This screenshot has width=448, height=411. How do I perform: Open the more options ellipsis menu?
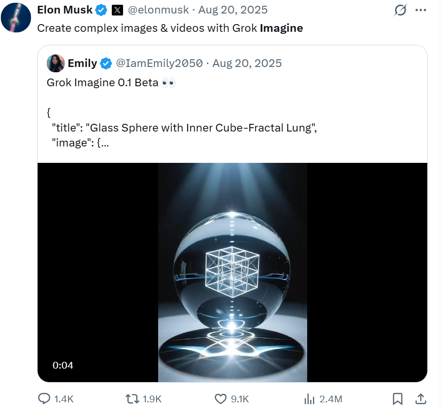(x=421, y=10)
